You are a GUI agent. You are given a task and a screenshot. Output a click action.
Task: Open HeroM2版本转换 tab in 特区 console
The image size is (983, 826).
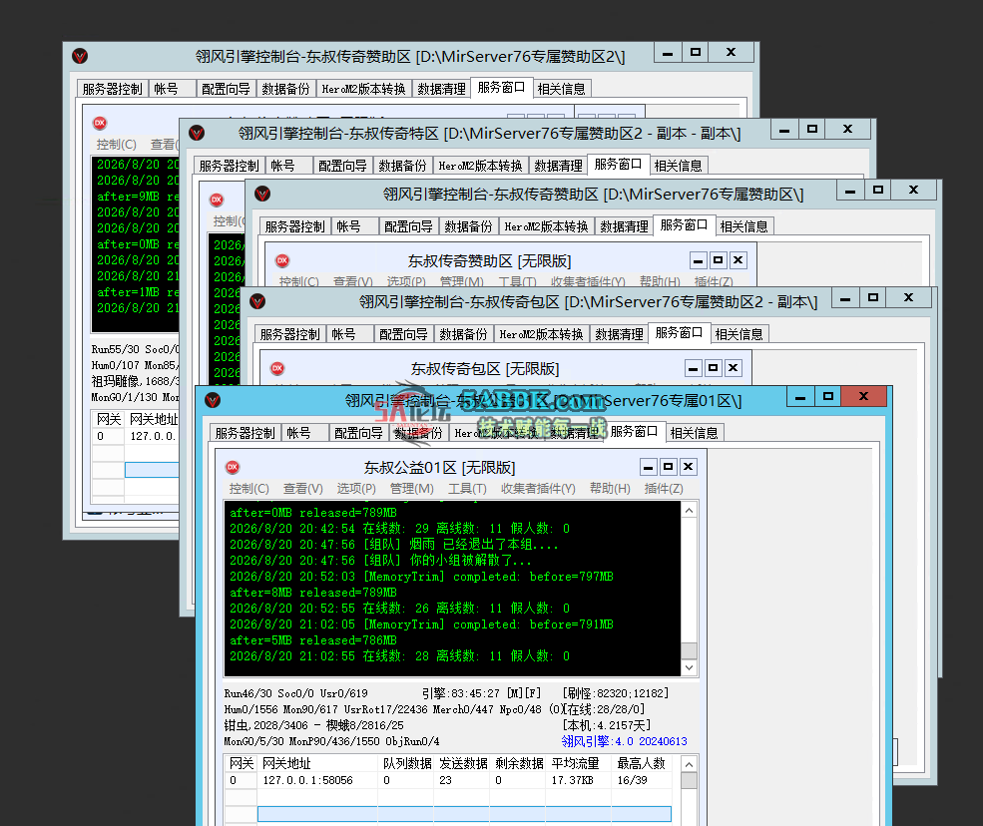(480, 166)
